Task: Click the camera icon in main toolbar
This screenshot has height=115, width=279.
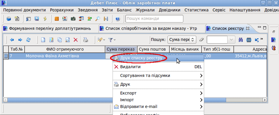Action: pos(73,19)
